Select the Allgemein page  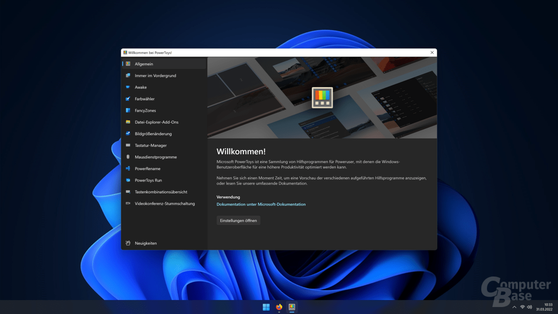[163, 64]
